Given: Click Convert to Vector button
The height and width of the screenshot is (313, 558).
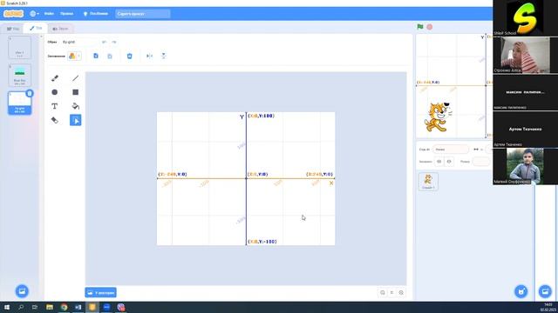Looking at the screenshot, I should click(101, 293).
